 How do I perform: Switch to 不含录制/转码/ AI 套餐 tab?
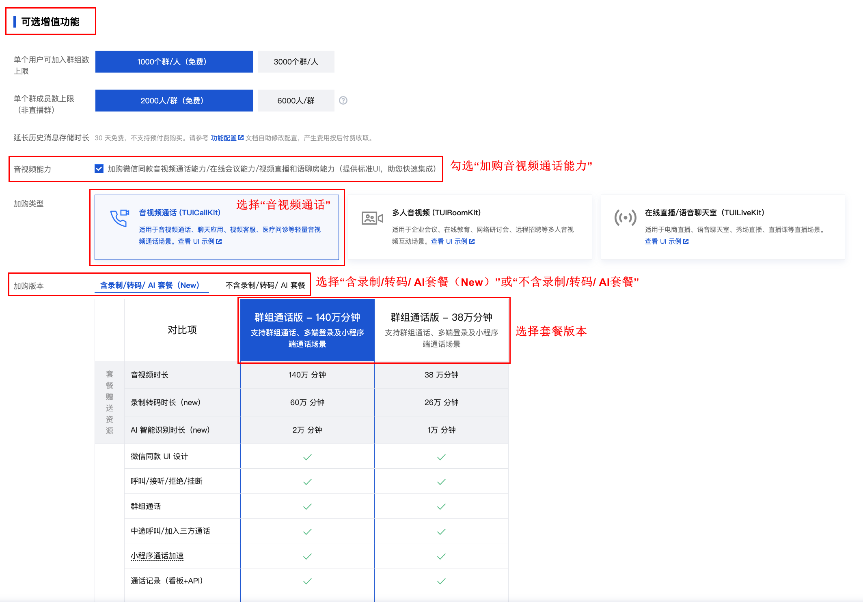pyautogui.click(x=265, y=285)
